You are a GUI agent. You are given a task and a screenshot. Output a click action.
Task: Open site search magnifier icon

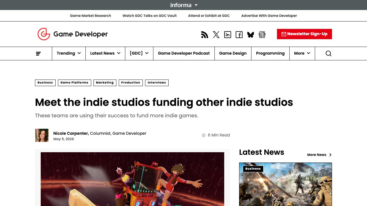[329, 54]
